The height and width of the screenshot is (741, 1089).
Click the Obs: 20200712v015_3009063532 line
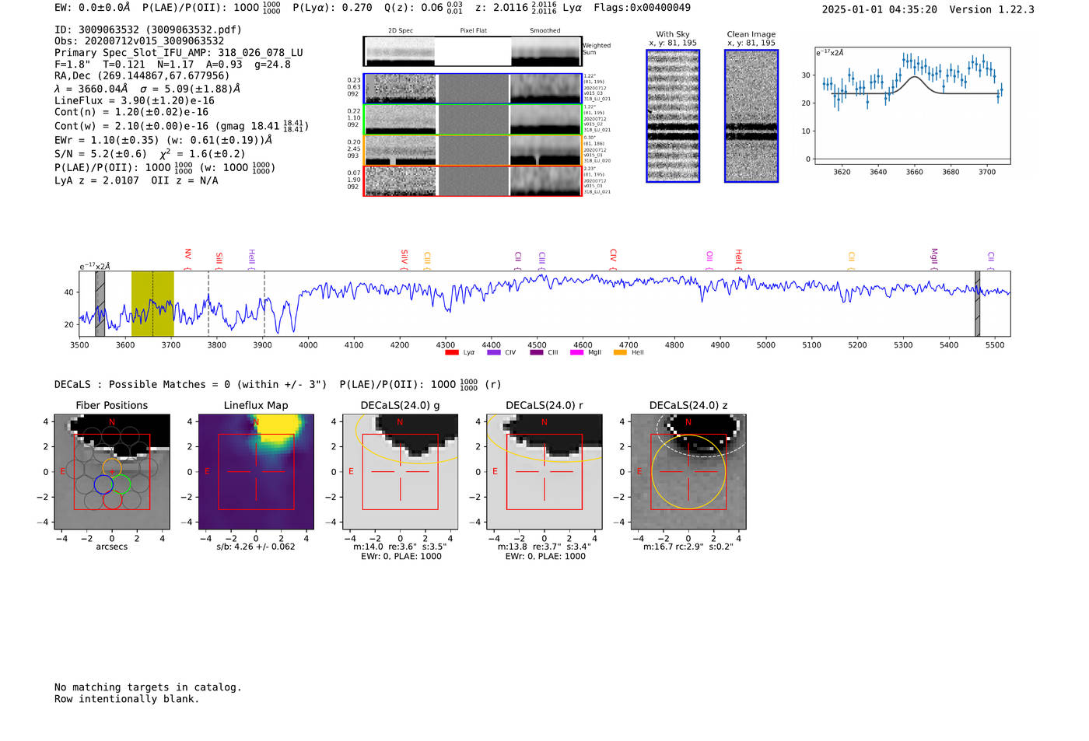[x=139, y=41]
